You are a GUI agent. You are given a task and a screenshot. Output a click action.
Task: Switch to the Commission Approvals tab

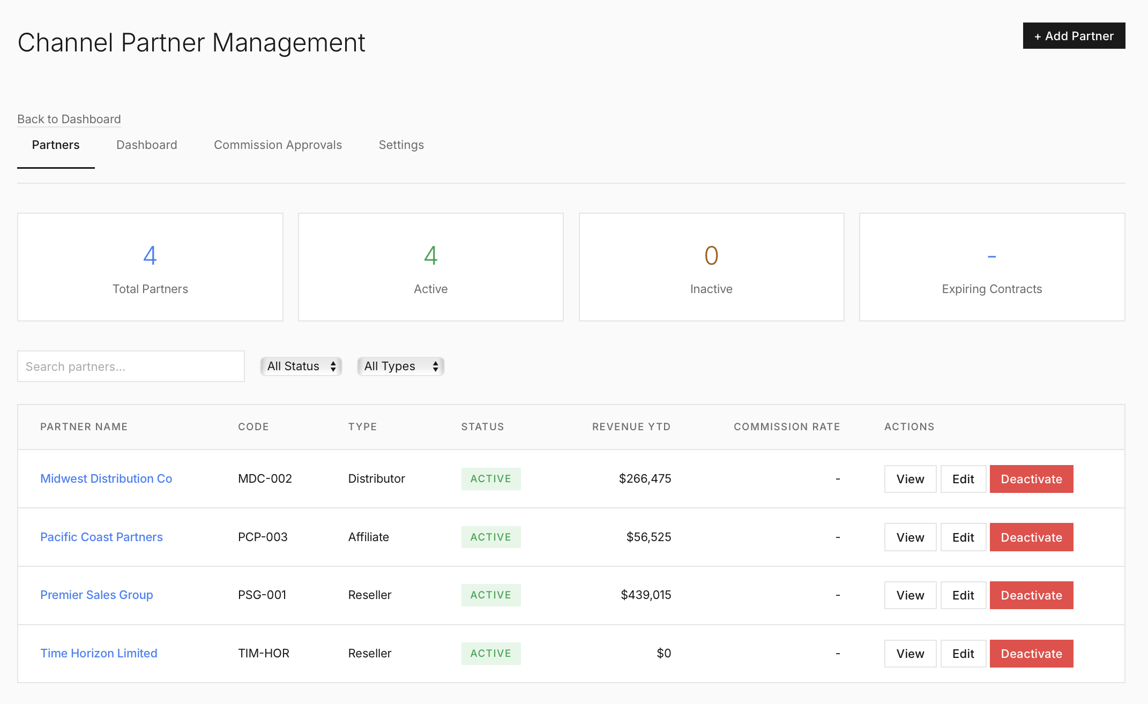pyautogui.click(x=278, y=145)
